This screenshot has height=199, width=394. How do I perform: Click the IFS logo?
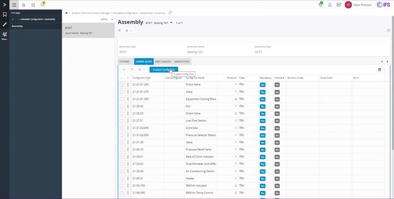(x=383, y=5)
